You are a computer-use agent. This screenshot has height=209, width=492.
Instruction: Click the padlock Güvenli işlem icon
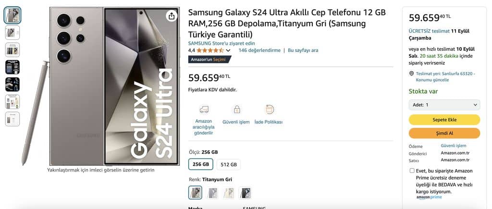coord(237,110)
